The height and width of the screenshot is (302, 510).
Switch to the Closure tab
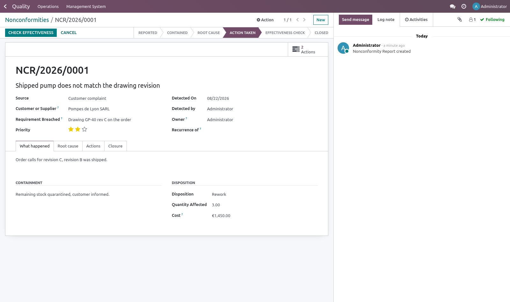point(115,146)
